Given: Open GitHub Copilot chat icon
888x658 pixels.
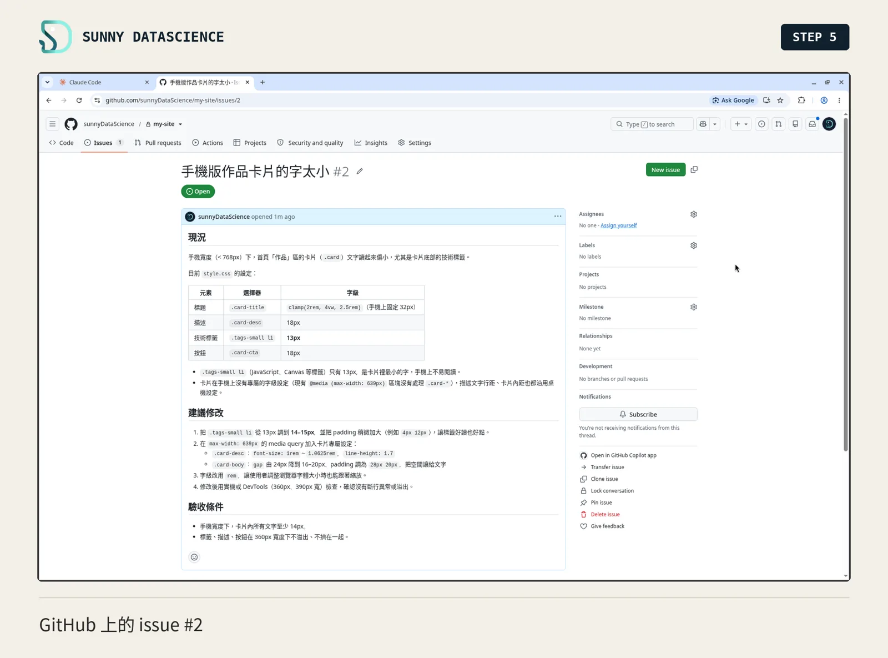Looking at the screenshot, I should click(703, 124).
